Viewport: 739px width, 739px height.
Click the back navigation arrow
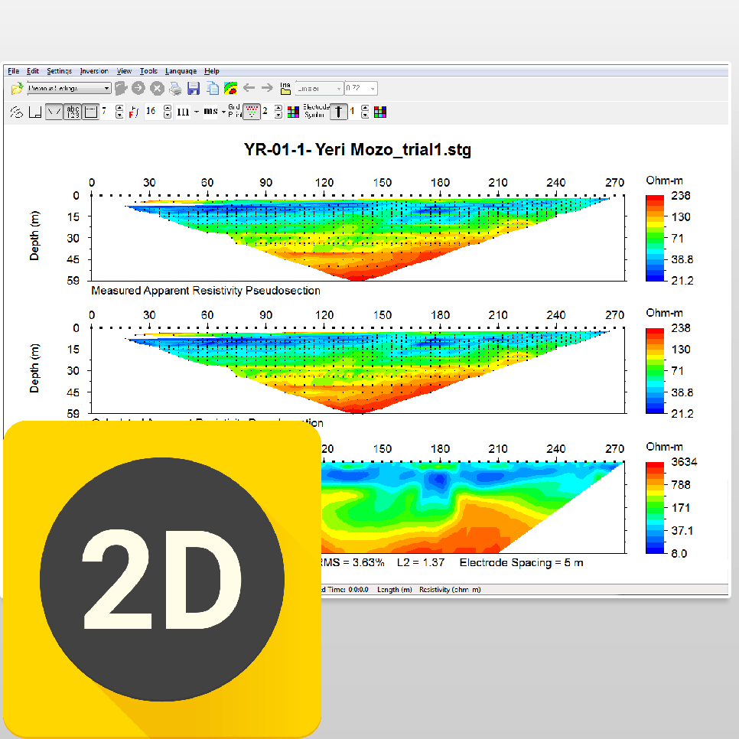pyautogui.click(x=249, y=88)
